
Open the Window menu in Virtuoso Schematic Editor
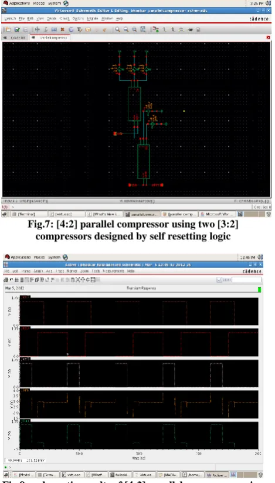(107, 19)
